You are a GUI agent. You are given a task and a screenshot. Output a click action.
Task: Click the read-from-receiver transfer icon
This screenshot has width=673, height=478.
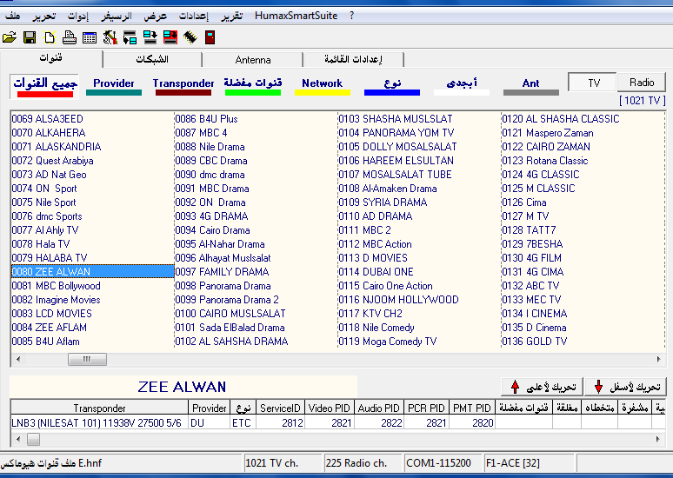coord(130,37)
